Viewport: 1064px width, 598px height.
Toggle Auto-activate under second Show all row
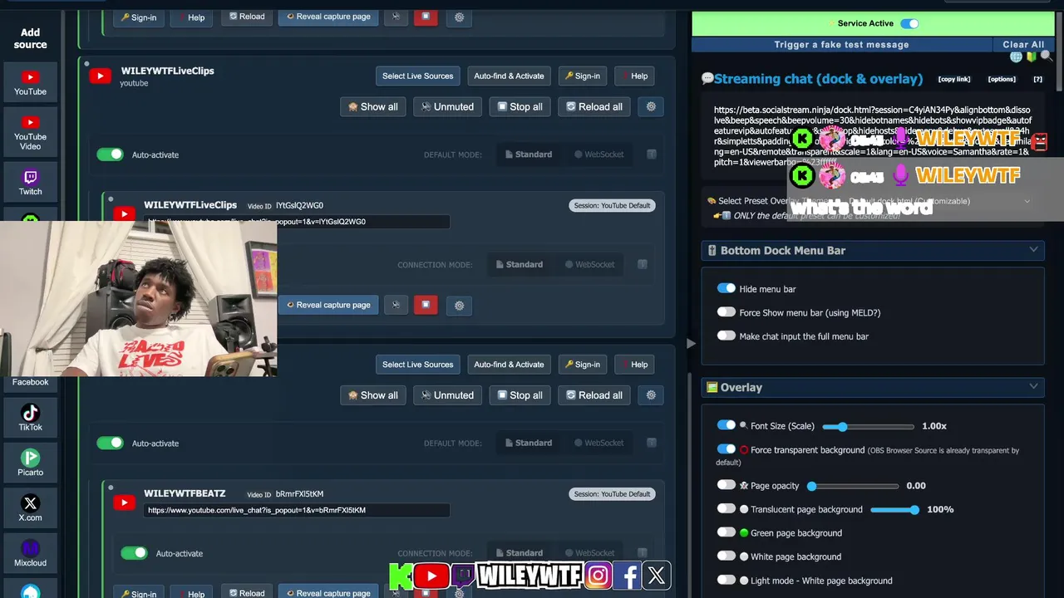click(x=110, y=443)
